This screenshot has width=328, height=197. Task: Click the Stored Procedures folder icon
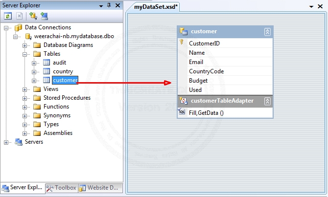click(37, 98)
